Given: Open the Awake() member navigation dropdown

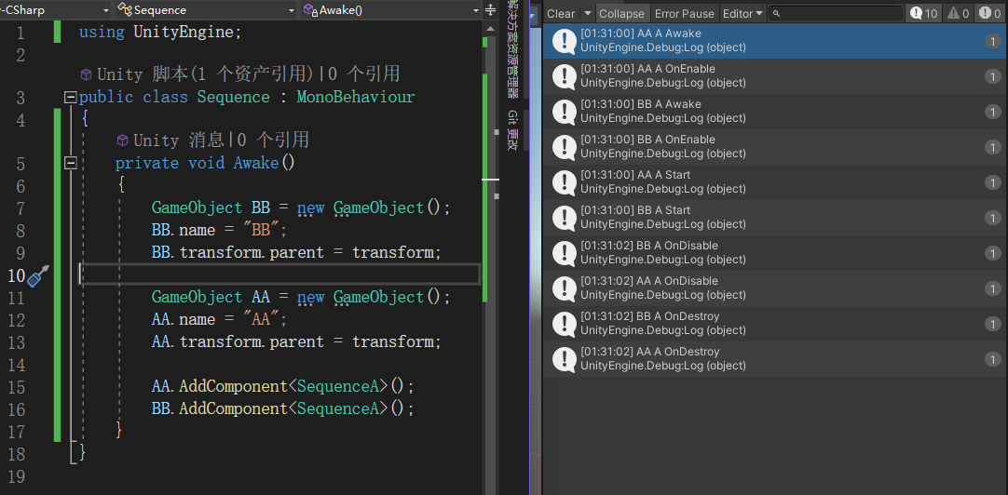Looking at the screenshot, I should 390,9.
